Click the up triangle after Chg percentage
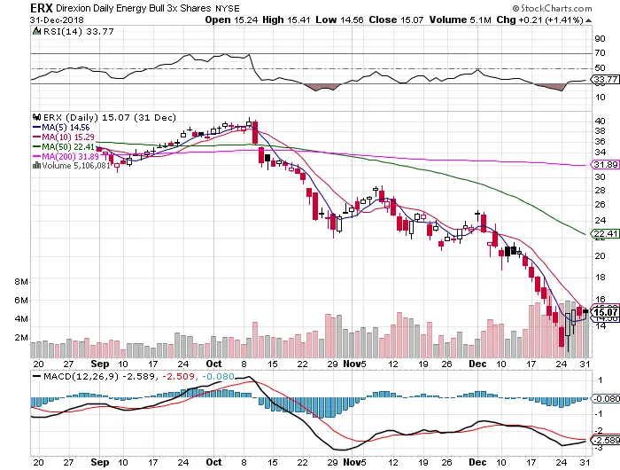This screenshot has width=620, height=470. 588,20
